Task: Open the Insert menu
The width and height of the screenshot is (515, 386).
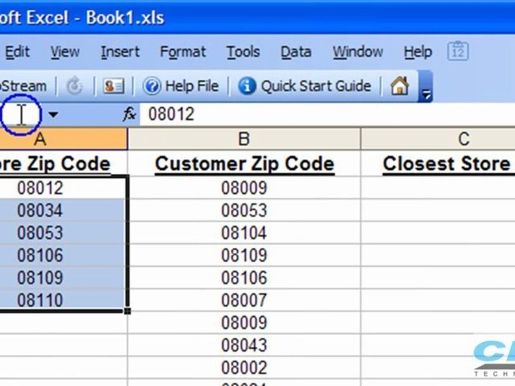Action: (120, 52)
